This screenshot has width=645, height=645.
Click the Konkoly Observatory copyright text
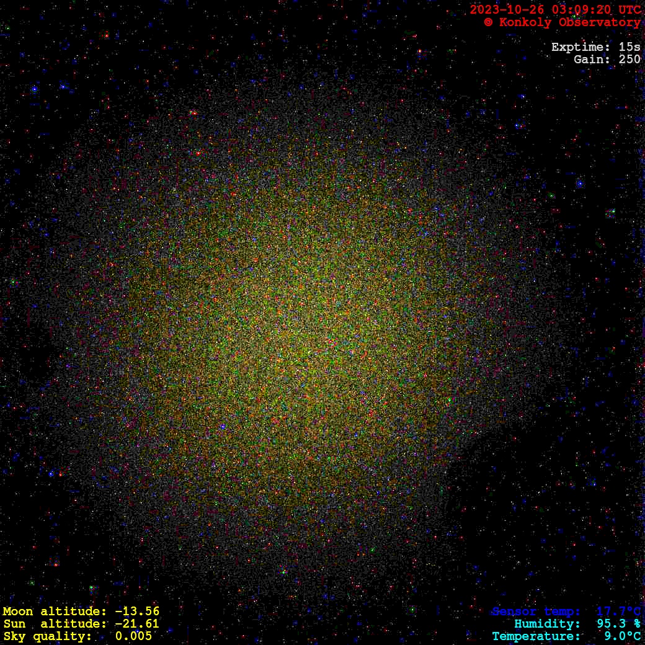click(562, 22)
